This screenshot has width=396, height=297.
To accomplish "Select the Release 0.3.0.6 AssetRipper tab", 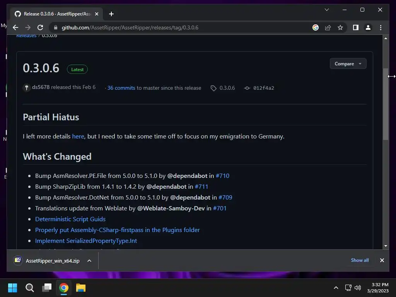I will (x=56, y=14).
